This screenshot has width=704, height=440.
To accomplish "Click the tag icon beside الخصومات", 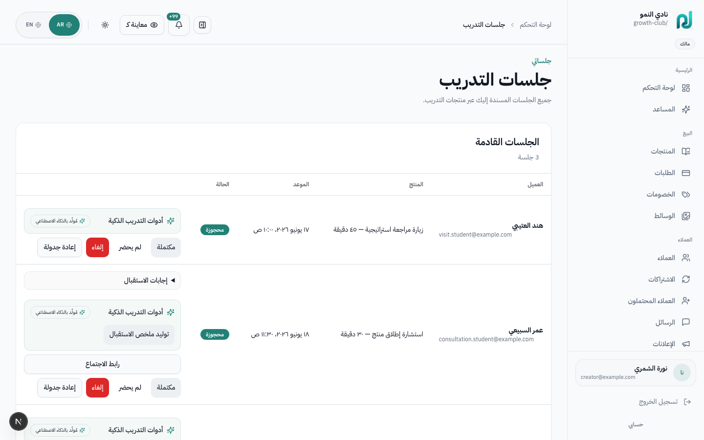I will coord(686,195).
